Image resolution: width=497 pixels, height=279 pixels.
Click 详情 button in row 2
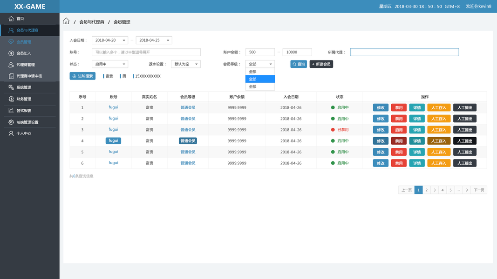pyautogui.click(x=417, y=119)
